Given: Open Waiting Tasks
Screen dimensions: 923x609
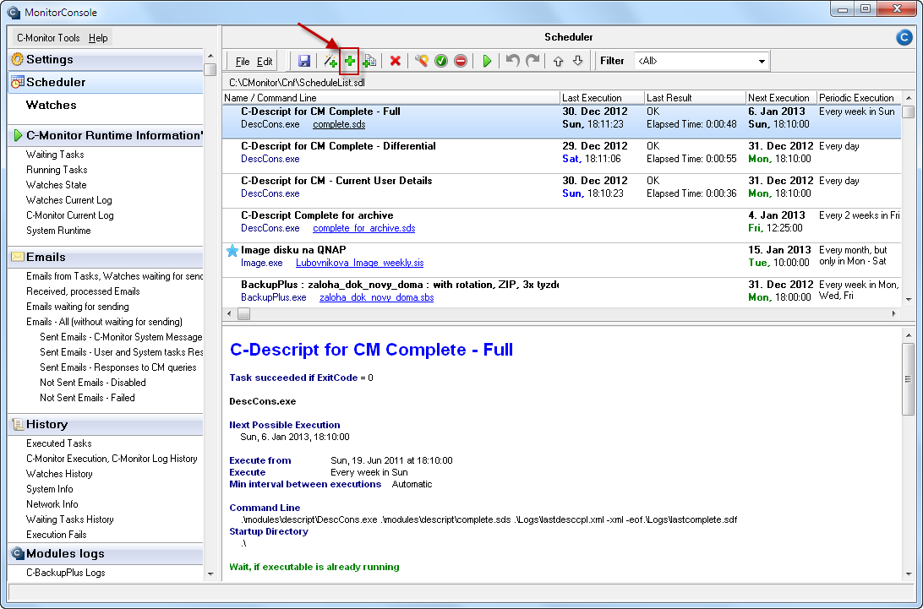Looking at the screenshot, I should 55,155.
